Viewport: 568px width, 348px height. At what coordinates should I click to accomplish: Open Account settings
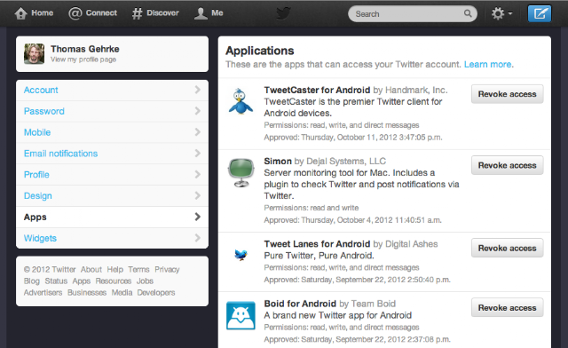(x=113, y=91)
